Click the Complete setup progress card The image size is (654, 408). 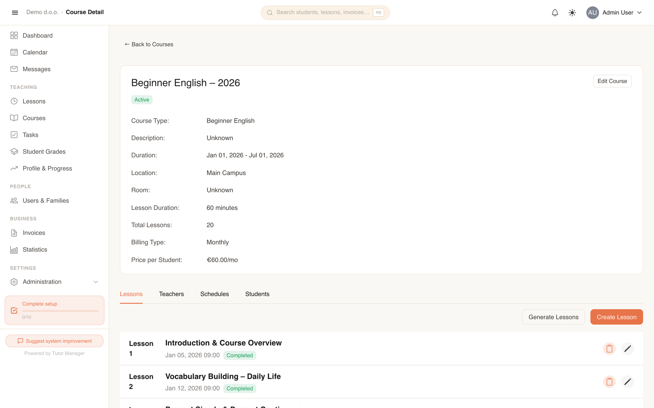54,310
